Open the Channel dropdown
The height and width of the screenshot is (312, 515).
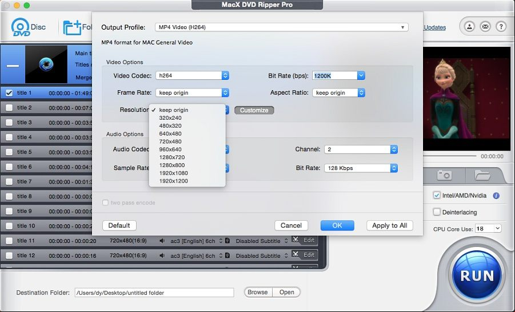(361, 149)
